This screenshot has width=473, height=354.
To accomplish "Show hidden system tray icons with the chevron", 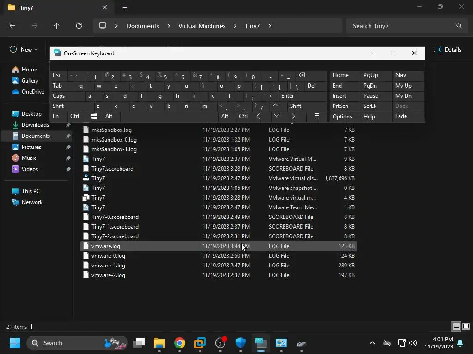I will tap(372, 343).
